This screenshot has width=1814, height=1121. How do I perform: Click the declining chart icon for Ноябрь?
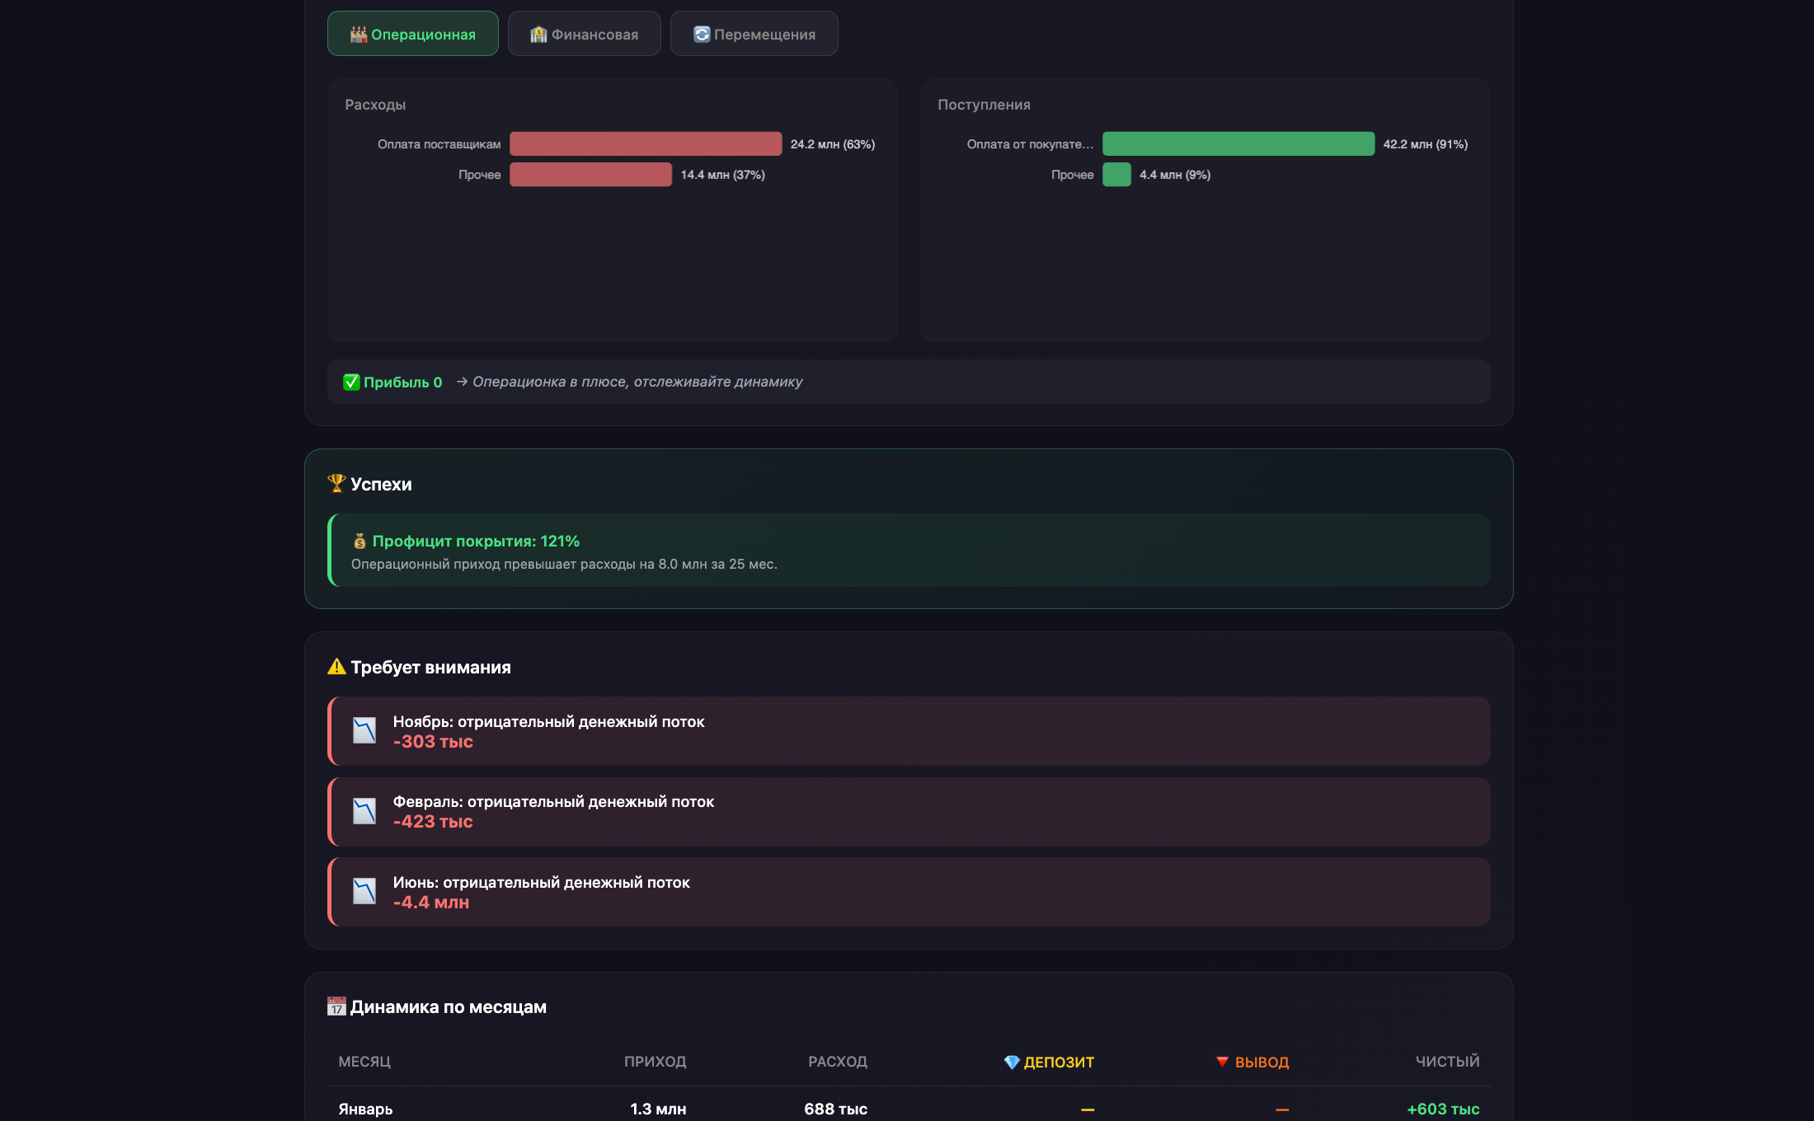[364, 730]
